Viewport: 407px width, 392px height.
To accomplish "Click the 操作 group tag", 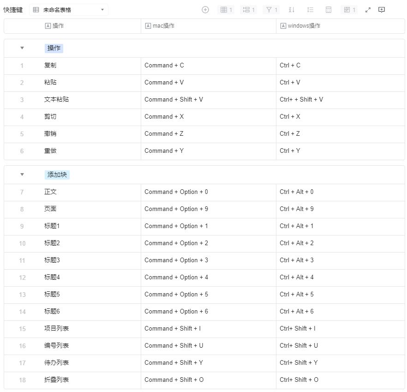I will (x=54, y=48).
